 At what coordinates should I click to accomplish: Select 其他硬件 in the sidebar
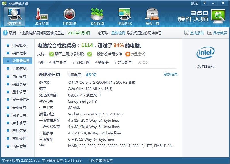18,138
